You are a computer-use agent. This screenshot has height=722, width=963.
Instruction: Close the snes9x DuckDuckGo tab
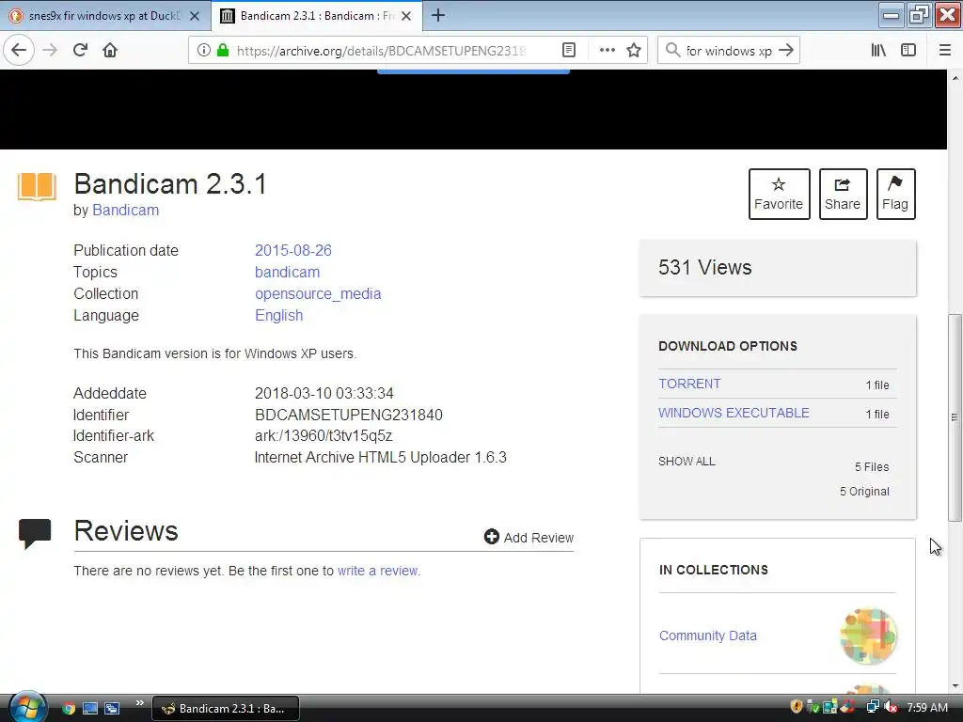click(x=194, y=16)
